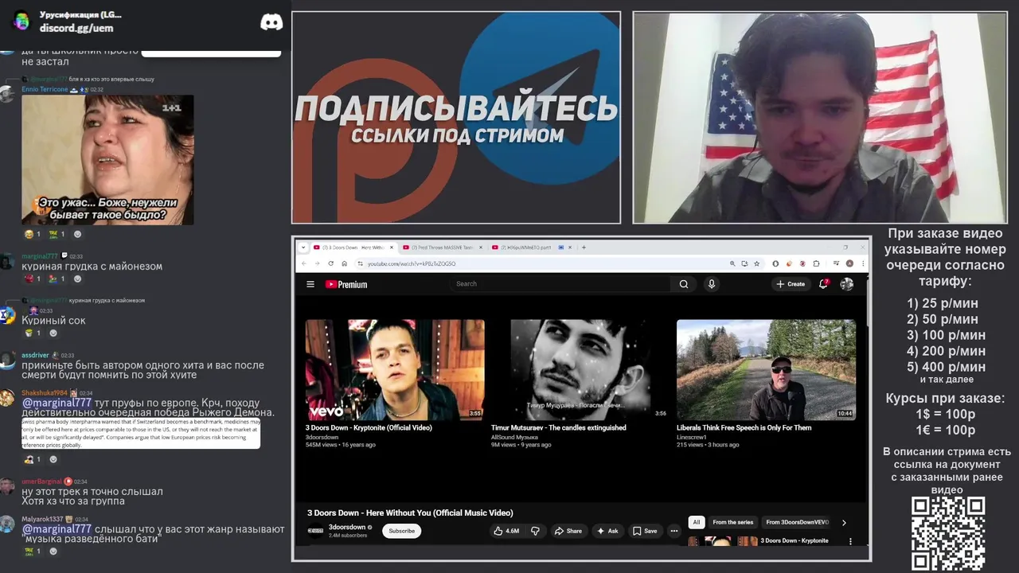Open more actions ellipsis under video
The image size is (1019, 573).
click(673, 531)
